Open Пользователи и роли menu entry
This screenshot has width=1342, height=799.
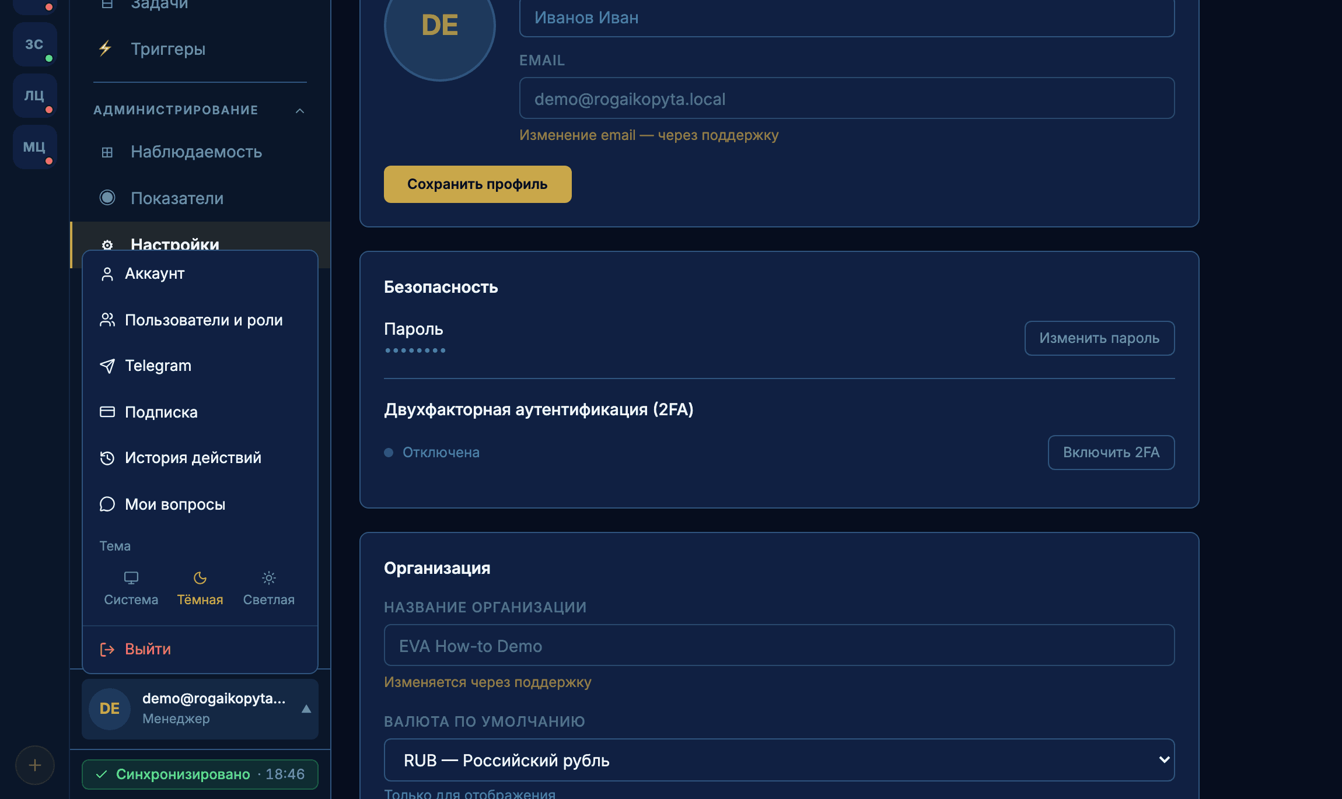click(200, 320)
